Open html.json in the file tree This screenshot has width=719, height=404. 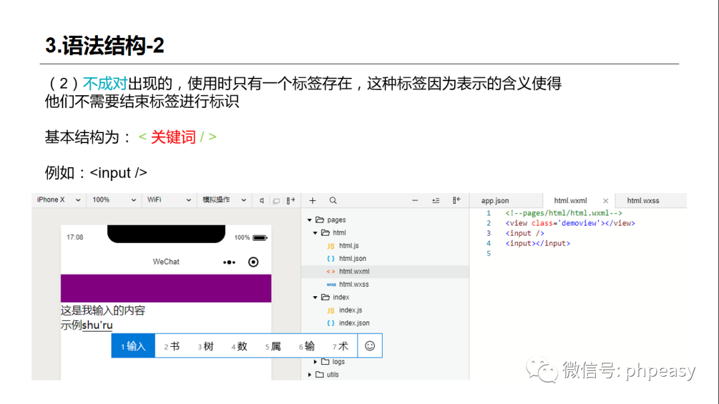[352, 258]
